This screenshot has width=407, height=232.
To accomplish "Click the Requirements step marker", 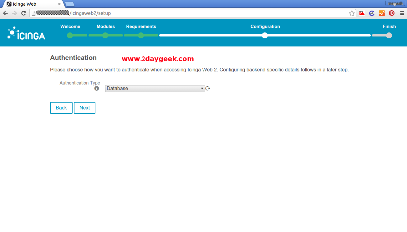I will pos(141,35).
